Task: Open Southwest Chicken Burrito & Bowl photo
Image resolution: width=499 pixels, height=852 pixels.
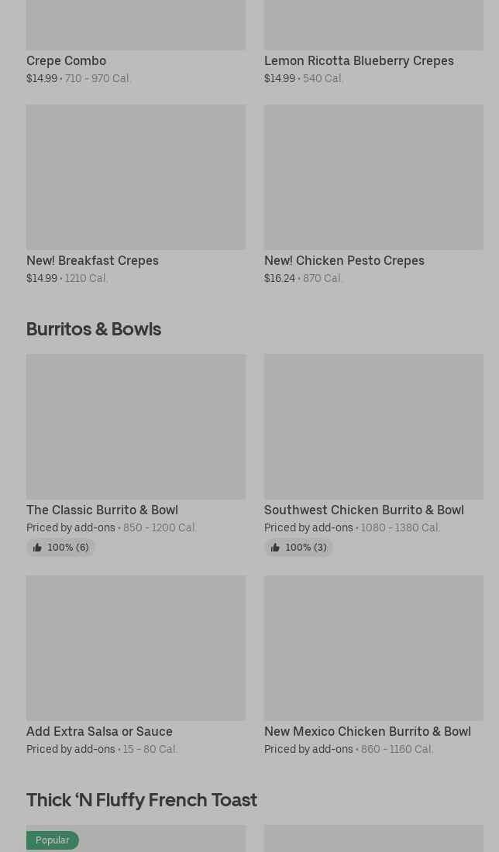Action: point(373,427)
